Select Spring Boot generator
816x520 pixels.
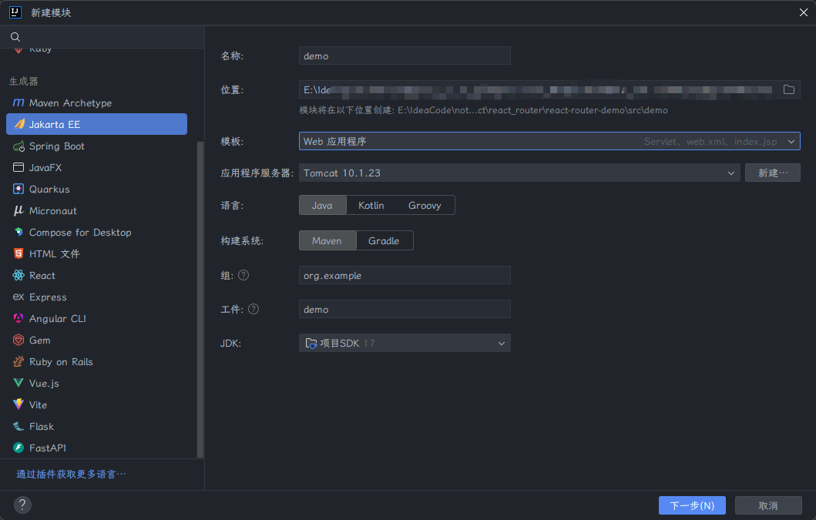pos(96,146)
